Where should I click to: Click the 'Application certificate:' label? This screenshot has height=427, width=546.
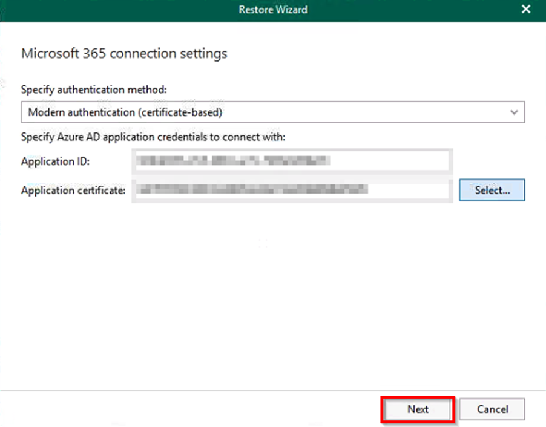[73, 191]
